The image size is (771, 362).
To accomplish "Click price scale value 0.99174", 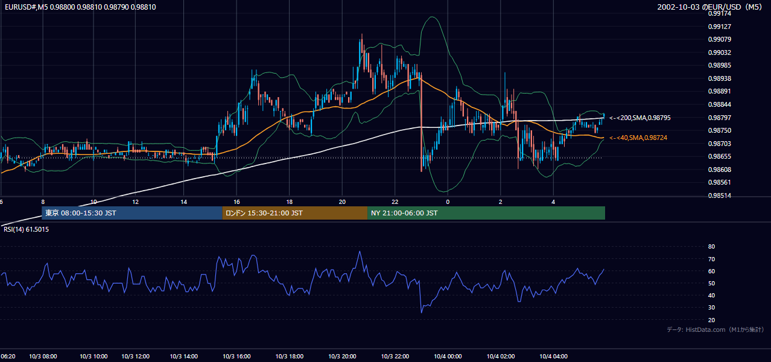I will click(x=720, y=13).
